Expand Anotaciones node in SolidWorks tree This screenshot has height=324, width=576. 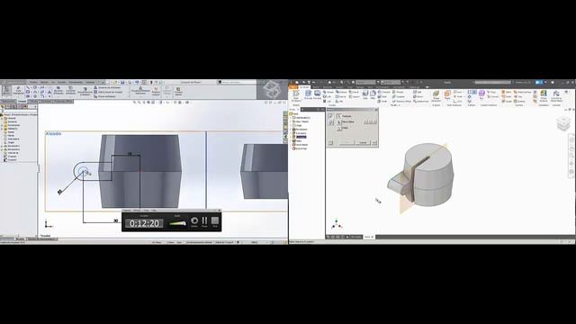click(x=2, y=125)
